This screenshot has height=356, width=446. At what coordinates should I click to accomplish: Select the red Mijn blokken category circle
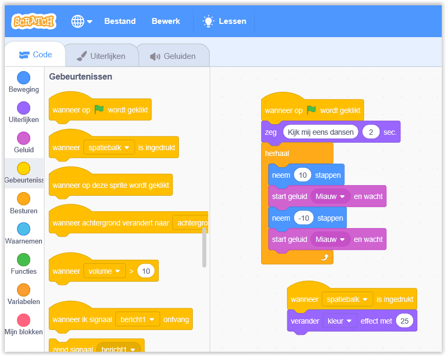pyautogui.click(x=23, y=320)
